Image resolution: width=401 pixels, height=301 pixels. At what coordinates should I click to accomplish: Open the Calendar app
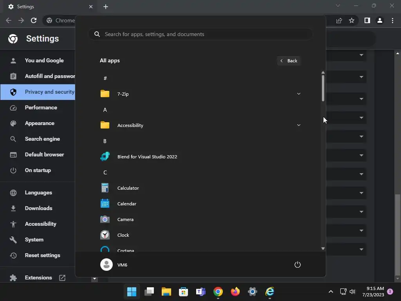coord(200,204)
